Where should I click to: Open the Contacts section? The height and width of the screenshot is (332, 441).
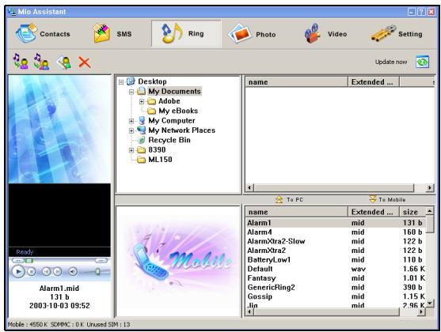tap(43, 34)
